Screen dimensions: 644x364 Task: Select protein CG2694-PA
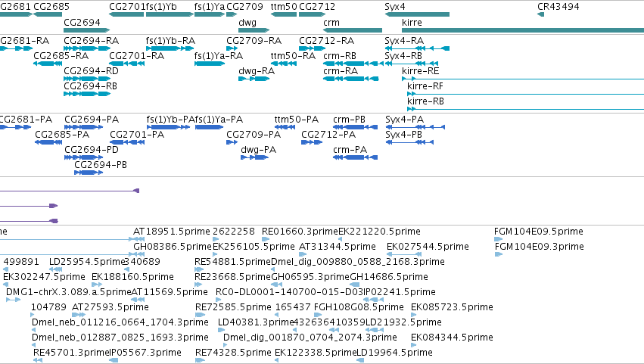point(92,120)
